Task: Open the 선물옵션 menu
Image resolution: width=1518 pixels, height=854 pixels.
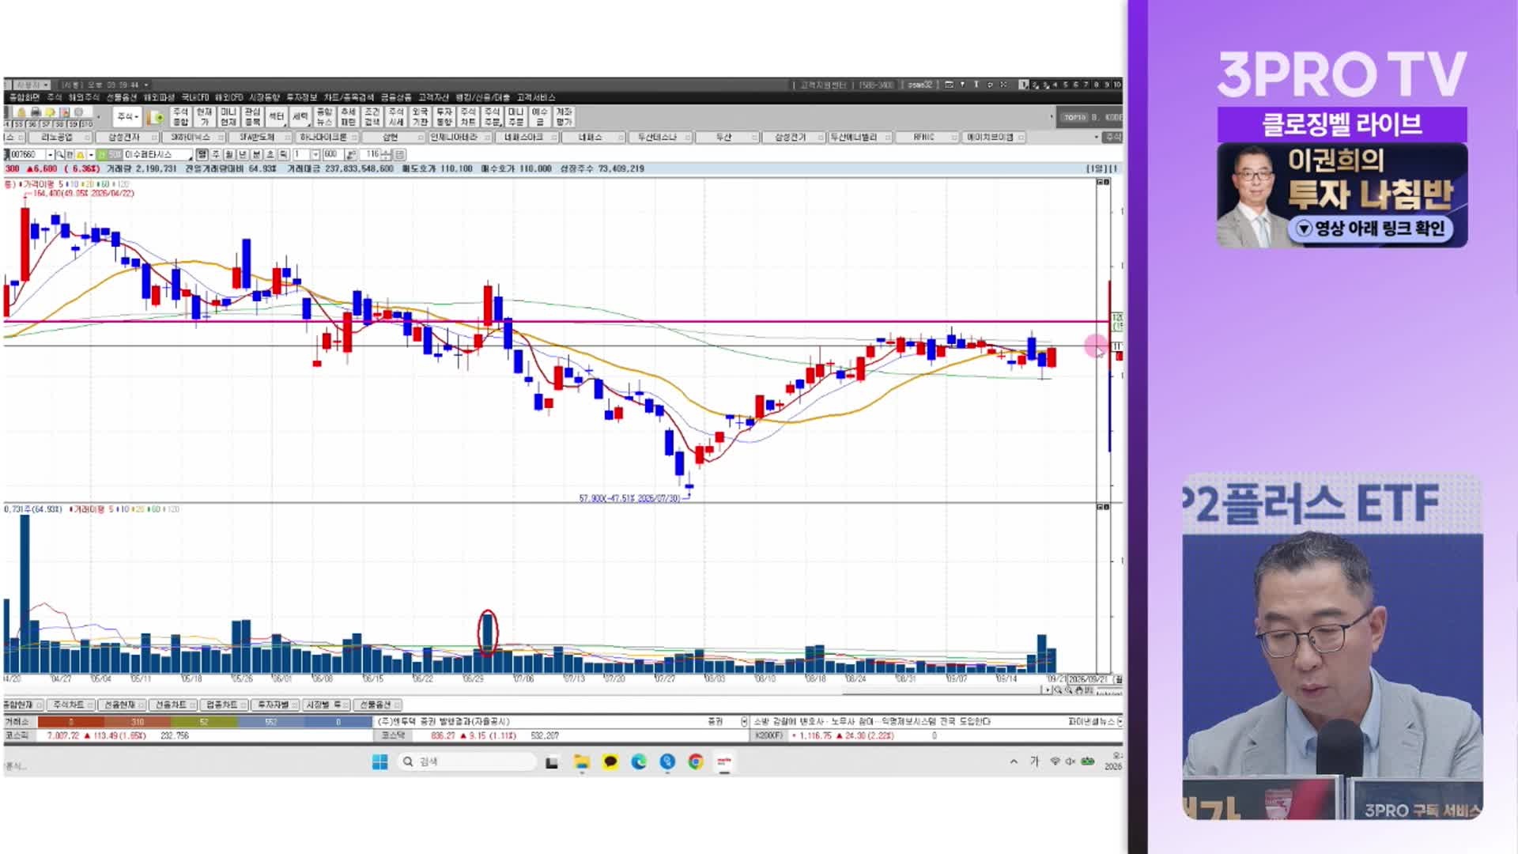Action: pos(121,97)
